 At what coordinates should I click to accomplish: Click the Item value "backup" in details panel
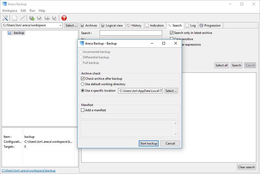pos(29,137)
